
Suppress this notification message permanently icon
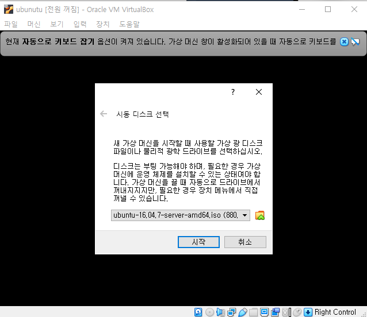click(355, 42)
